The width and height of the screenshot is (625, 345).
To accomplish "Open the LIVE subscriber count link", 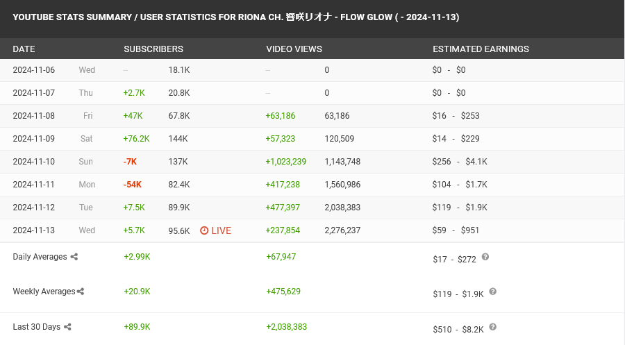I will 221,230.
